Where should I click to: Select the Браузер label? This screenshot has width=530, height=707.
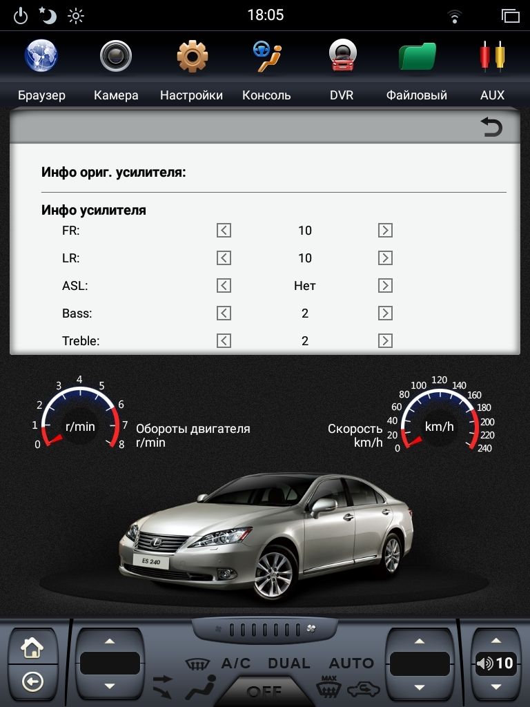click(x=41, y=95)
